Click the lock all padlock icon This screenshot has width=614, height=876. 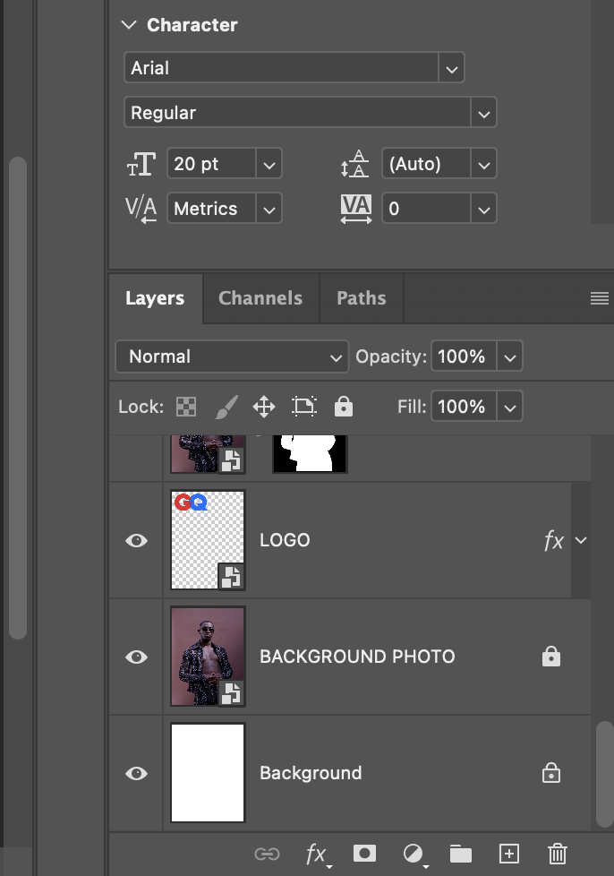pyautogui.click(x=343, y=407)
